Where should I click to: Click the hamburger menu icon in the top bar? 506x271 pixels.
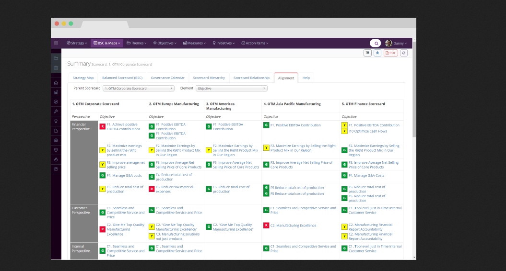(x=56, y=43)
